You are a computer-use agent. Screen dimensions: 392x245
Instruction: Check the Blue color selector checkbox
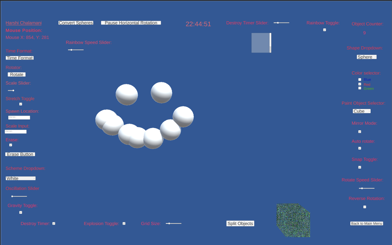(x=360, y=79)
